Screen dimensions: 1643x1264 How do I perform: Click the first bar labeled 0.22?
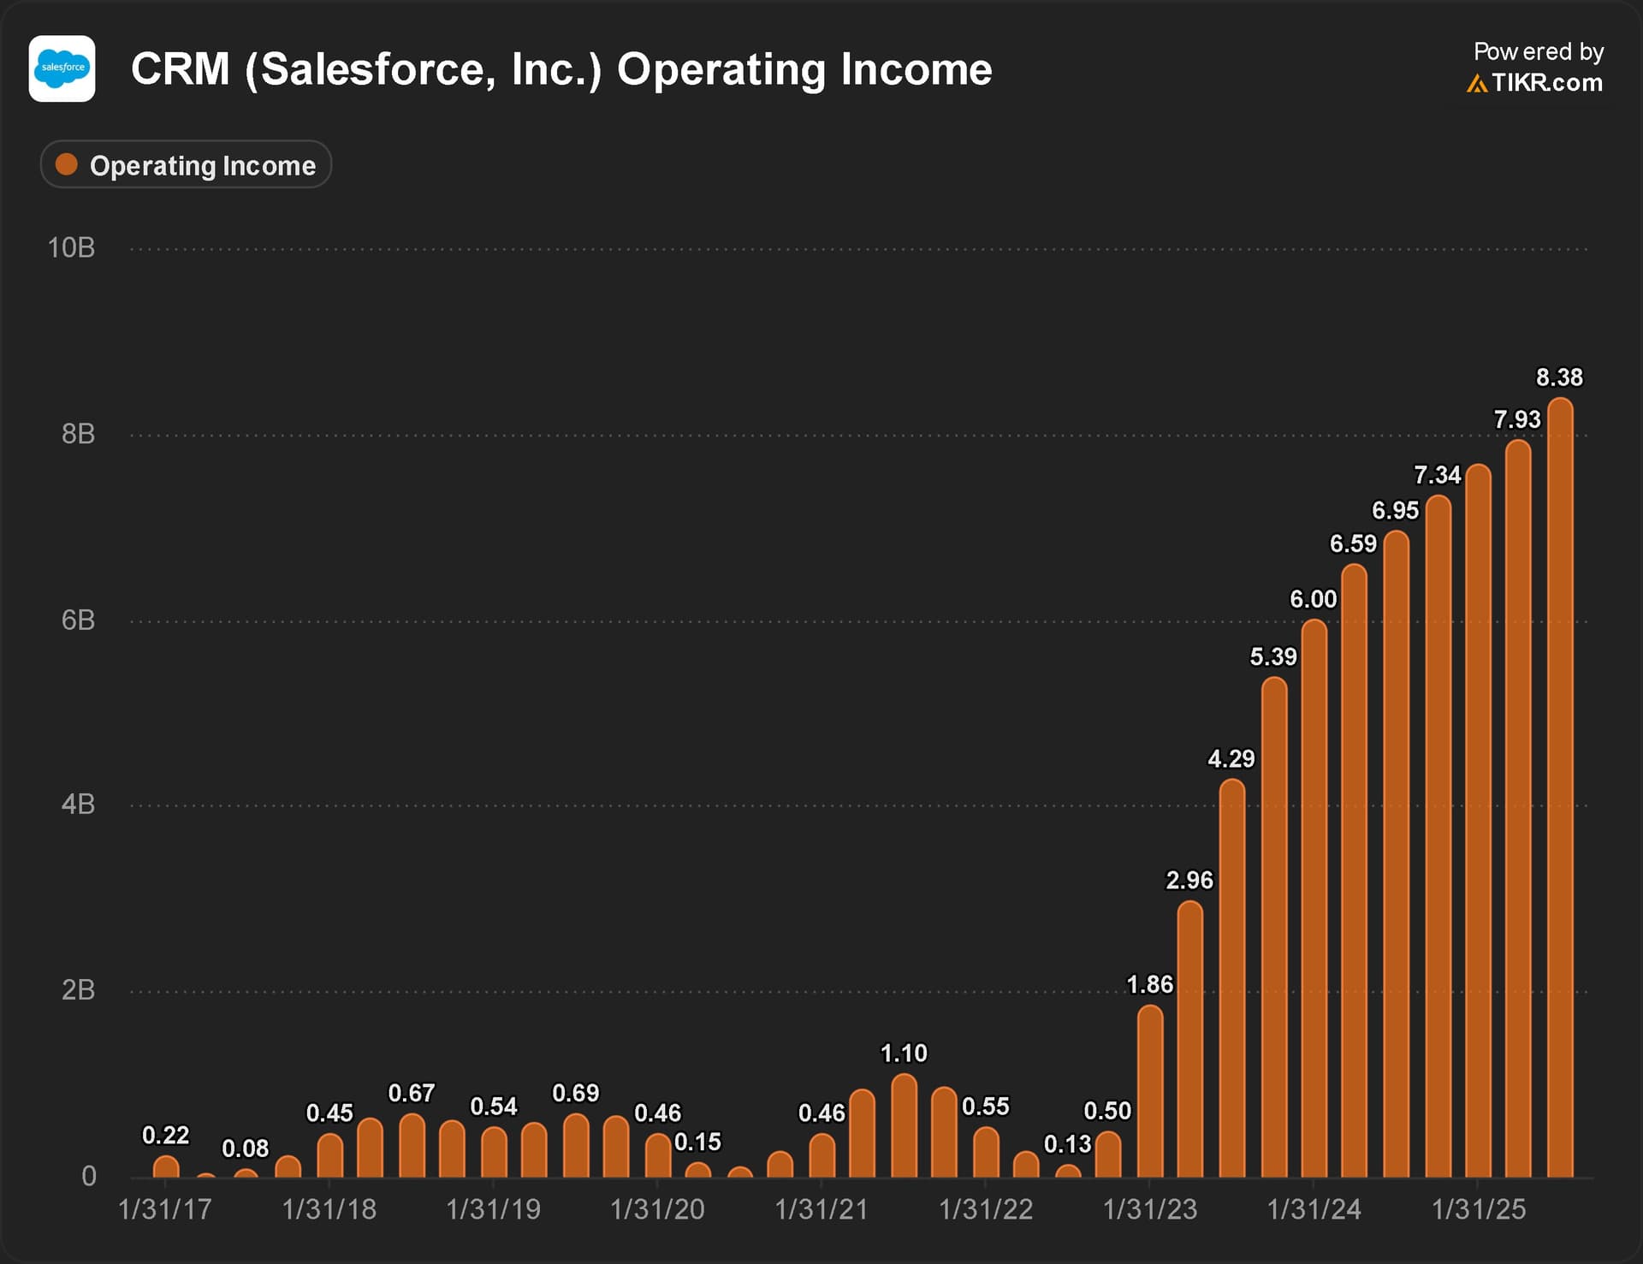[x=166, y=1167]
